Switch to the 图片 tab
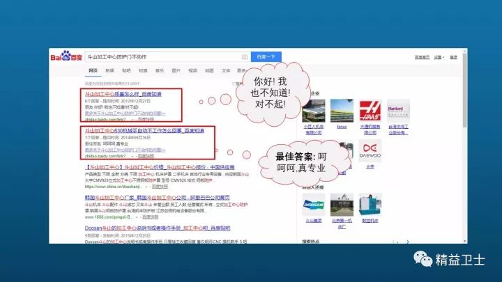Image resolution: width=502 pixels, height=282 pixels. click(176, 70)
